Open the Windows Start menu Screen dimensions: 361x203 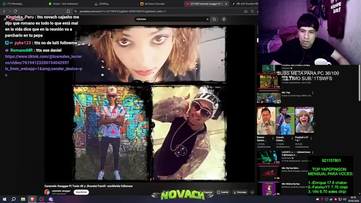[x=5, y=199]
